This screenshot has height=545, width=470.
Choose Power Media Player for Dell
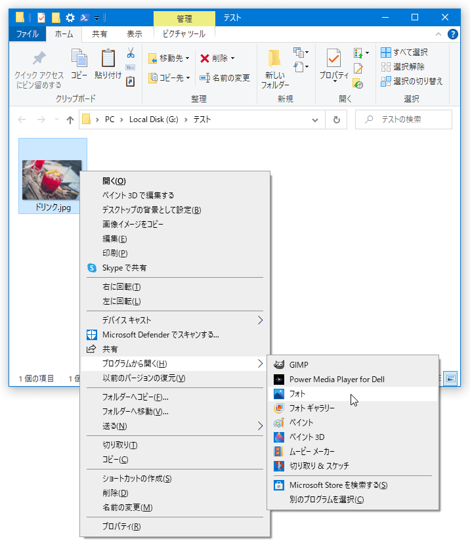(352, 380)
